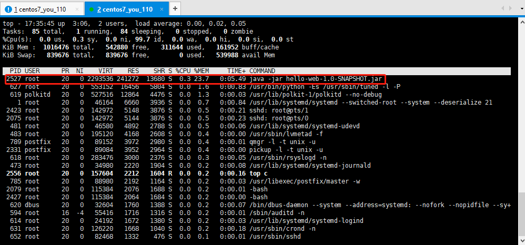Click PID 2427 of the -bash row
525x245 pixels.
(x=14, y=197)
